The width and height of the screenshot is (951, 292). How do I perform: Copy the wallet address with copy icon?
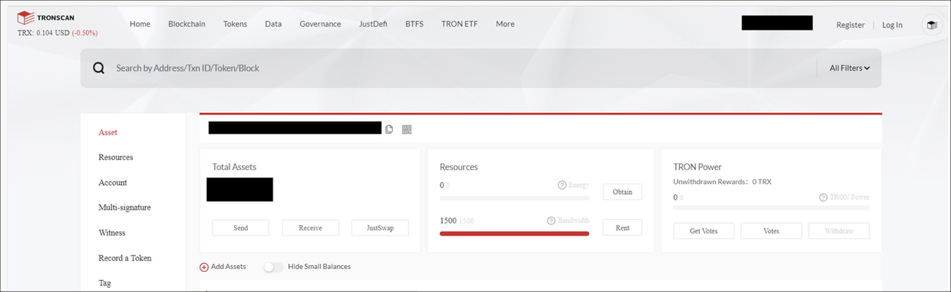(x=389, y=129)
